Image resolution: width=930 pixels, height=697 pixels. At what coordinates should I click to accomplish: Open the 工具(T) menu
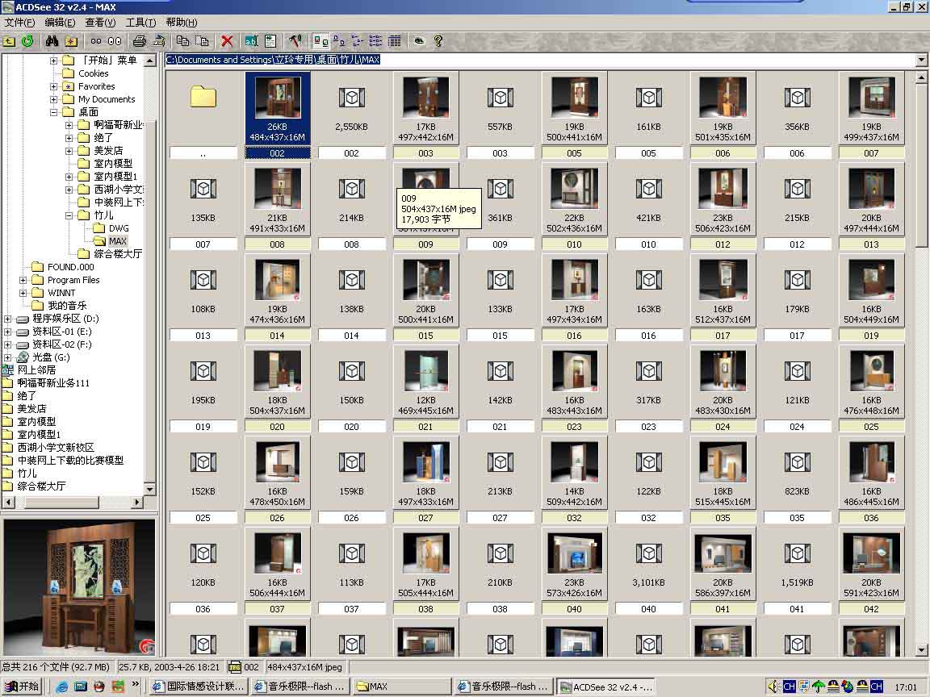(x=140, y=22)
